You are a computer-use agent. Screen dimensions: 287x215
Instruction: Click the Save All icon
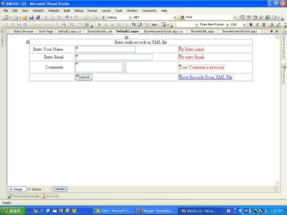[x=38, y=17]
